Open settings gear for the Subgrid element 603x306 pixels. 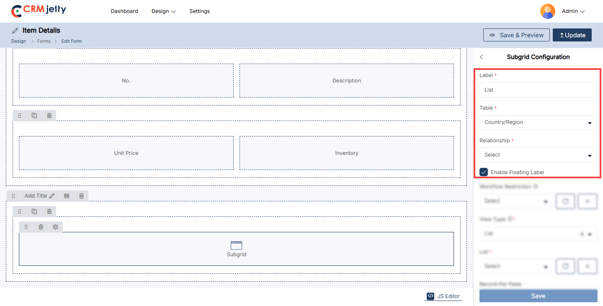55,227
